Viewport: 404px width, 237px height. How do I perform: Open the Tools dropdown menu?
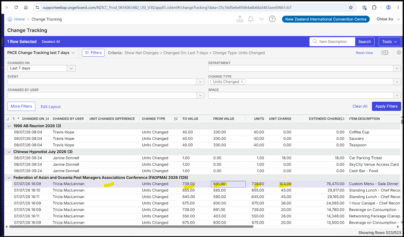[x=390, y=42]
